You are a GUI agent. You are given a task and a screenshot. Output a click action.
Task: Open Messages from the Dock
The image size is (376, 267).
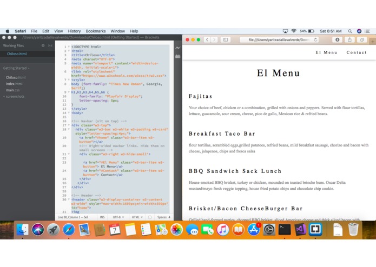(x=192, y=229)
